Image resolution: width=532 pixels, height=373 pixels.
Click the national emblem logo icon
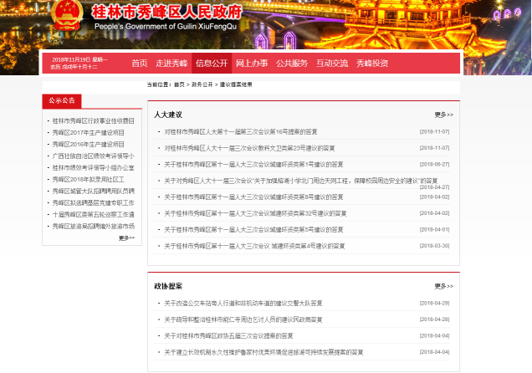66,16
